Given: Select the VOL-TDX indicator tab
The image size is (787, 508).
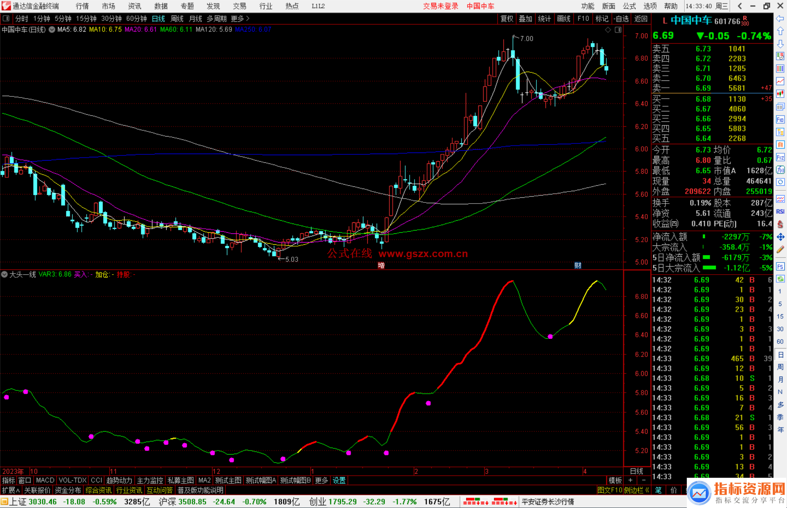Looking at the screenshot, I should (x=72, y=480).
